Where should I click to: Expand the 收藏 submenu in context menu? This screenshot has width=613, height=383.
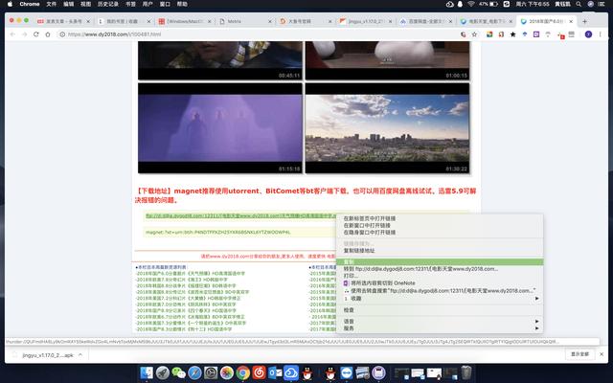pos(440,298)
